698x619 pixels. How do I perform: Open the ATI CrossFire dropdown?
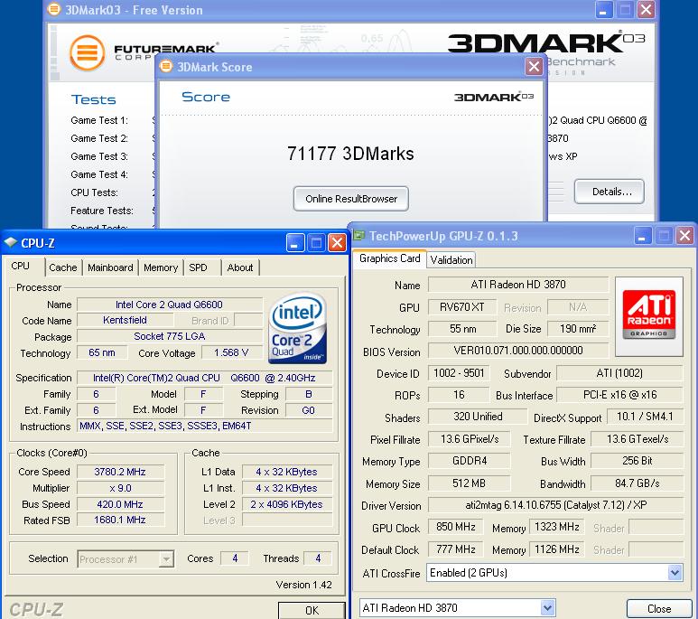pos(675,573)
